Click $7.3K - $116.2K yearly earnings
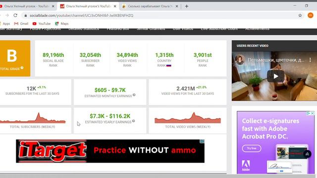Image resolution: width=317 pixels, height=178 pixels. (x=110, y=116)
